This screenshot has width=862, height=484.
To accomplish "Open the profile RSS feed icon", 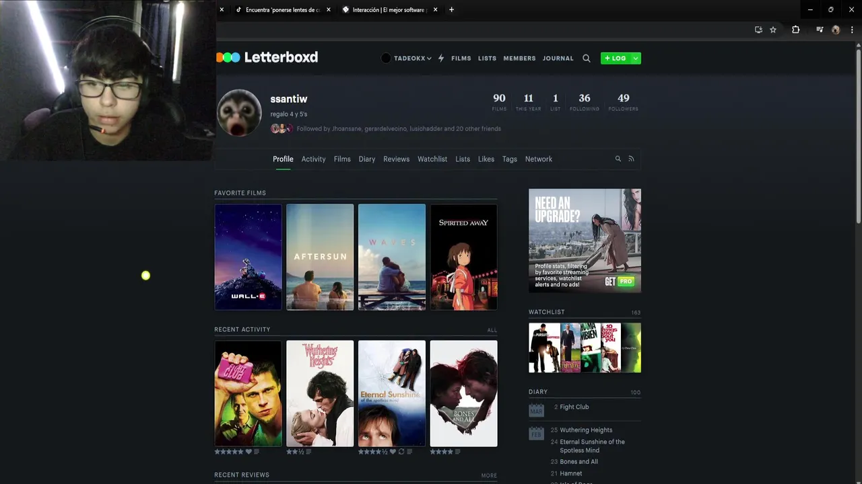I will pyautogui.click(x=631, y=159).
